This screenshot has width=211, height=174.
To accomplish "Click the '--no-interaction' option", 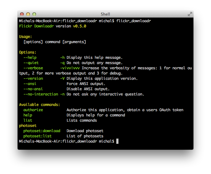I will coord(41,94).
